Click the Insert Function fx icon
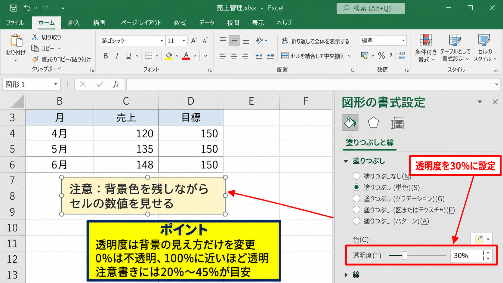Viewport: 503px width, 283px height. coord(116,85)
